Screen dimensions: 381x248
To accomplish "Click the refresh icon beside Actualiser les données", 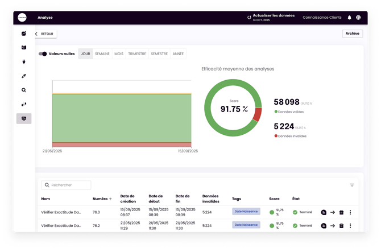I will pyautogui.click(x=249, y=18).
